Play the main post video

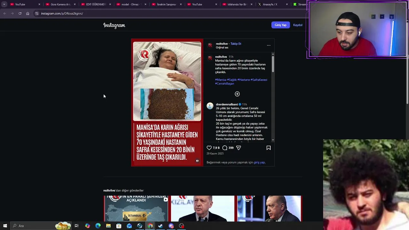(167, 103)
